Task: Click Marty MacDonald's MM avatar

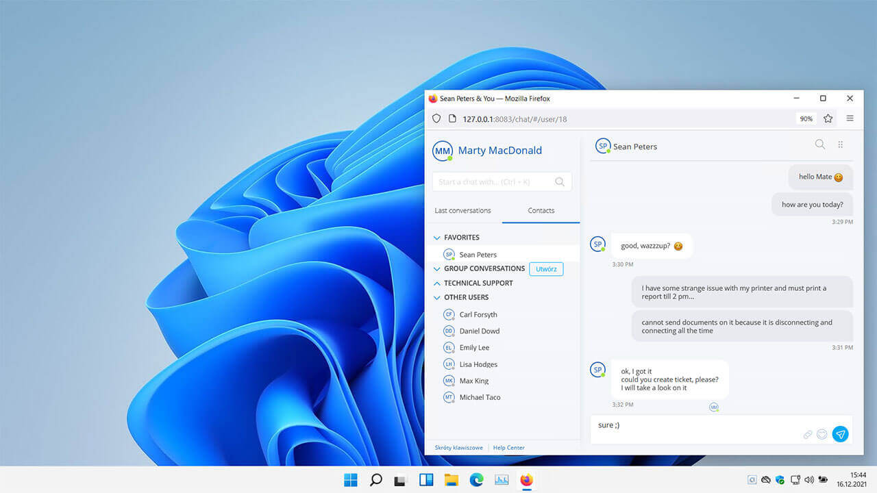Action: pyautogui.click(x=443, y=151)
